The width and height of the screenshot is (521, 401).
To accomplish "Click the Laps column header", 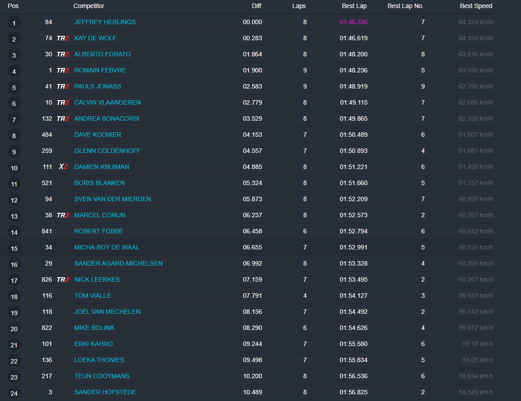I will [299, 6].
